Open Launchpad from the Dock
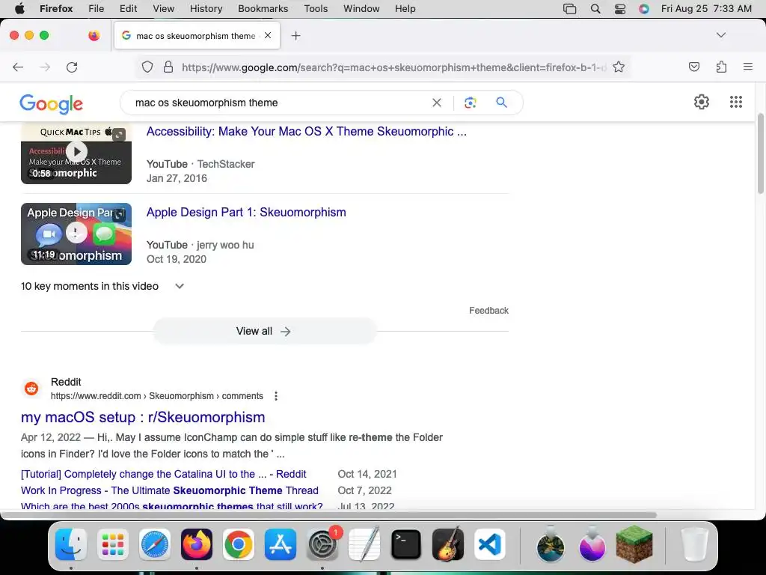 click(x=113, y=544)
